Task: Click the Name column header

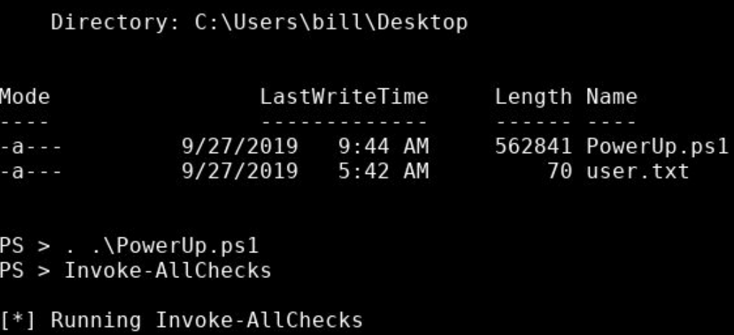Action: pyautogui.click(x=612, y=96)
